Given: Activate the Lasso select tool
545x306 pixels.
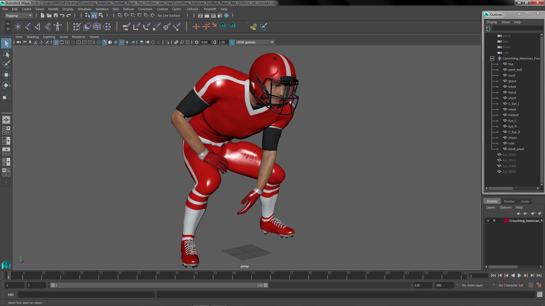Looking at the screenshot, I should coord(6,54).
